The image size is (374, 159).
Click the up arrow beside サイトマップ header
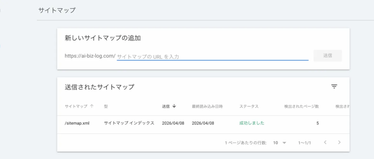[x=92, y=106]
